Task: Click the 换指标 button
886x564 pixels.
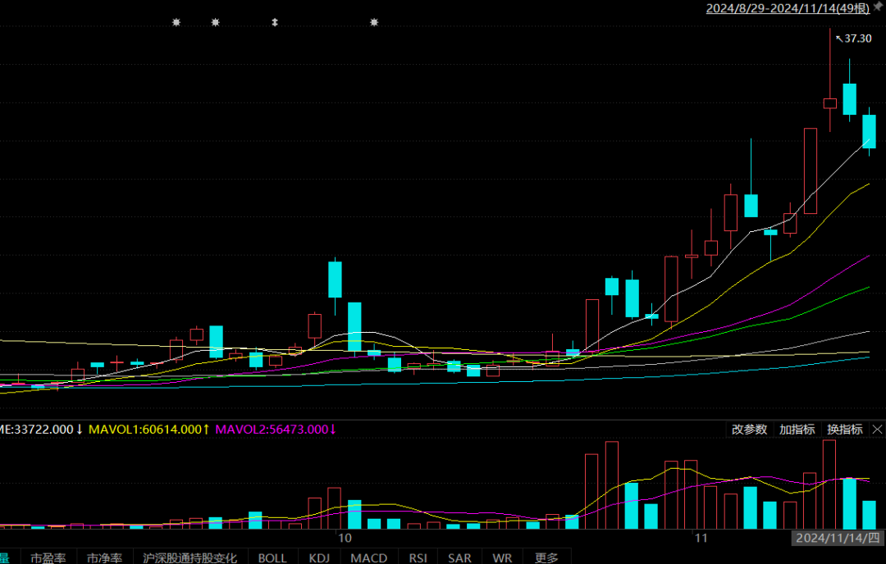Action: point(845,430)
